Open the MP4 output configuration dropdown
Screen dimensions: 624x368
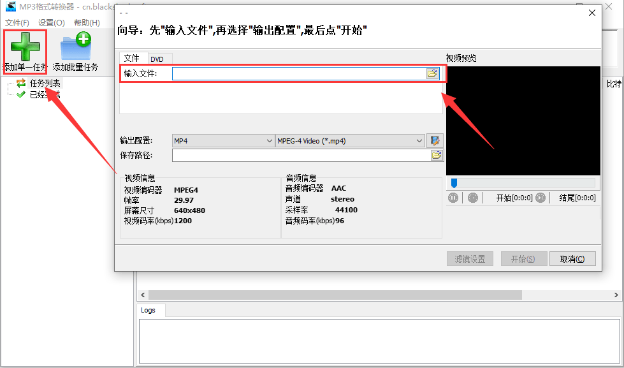(x=268, y=140)
